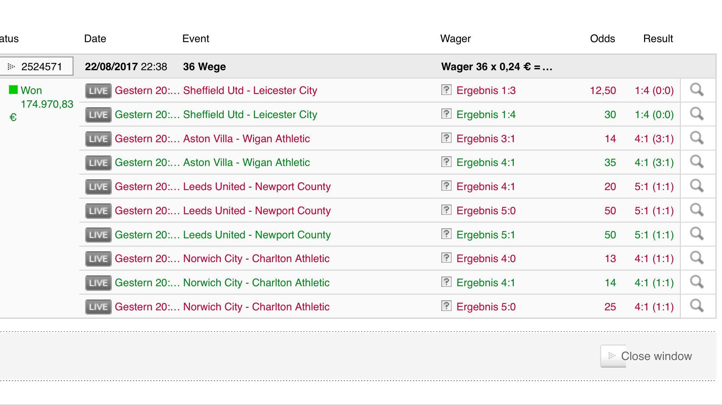Expand bet slip 2524571 button
Screen dimensions: 722x405
36,66
